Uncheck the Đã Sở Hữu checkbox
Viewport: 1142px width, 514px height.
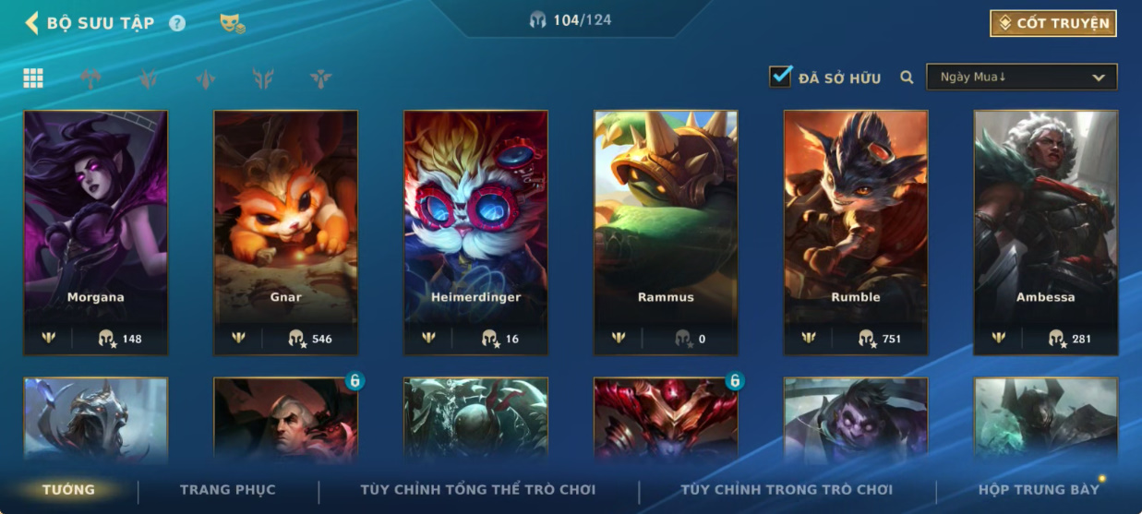(780, 77)
